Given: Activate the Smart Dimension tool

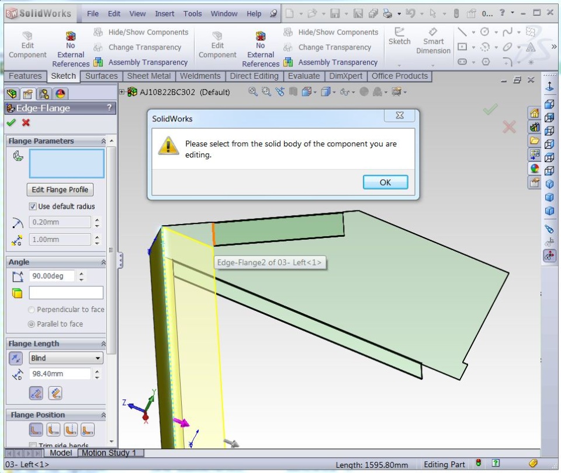Looking at the screenshot, I should [x=433, y=41].
